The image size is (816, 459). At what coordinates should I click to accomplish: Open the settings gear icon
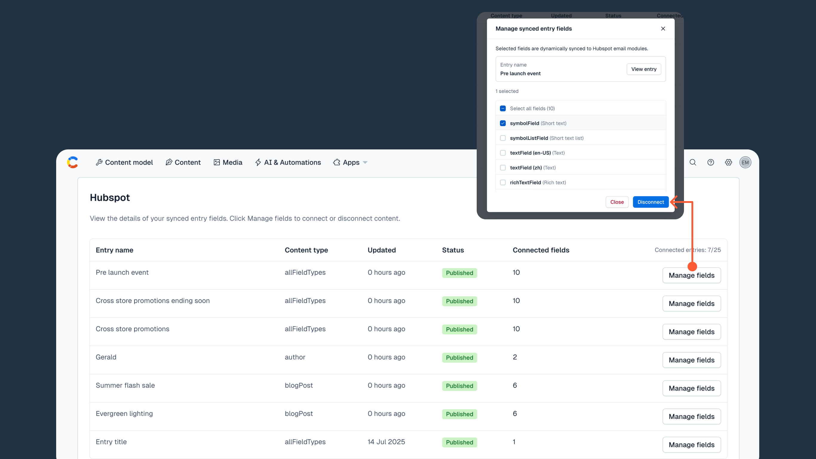tap(728, 162)
